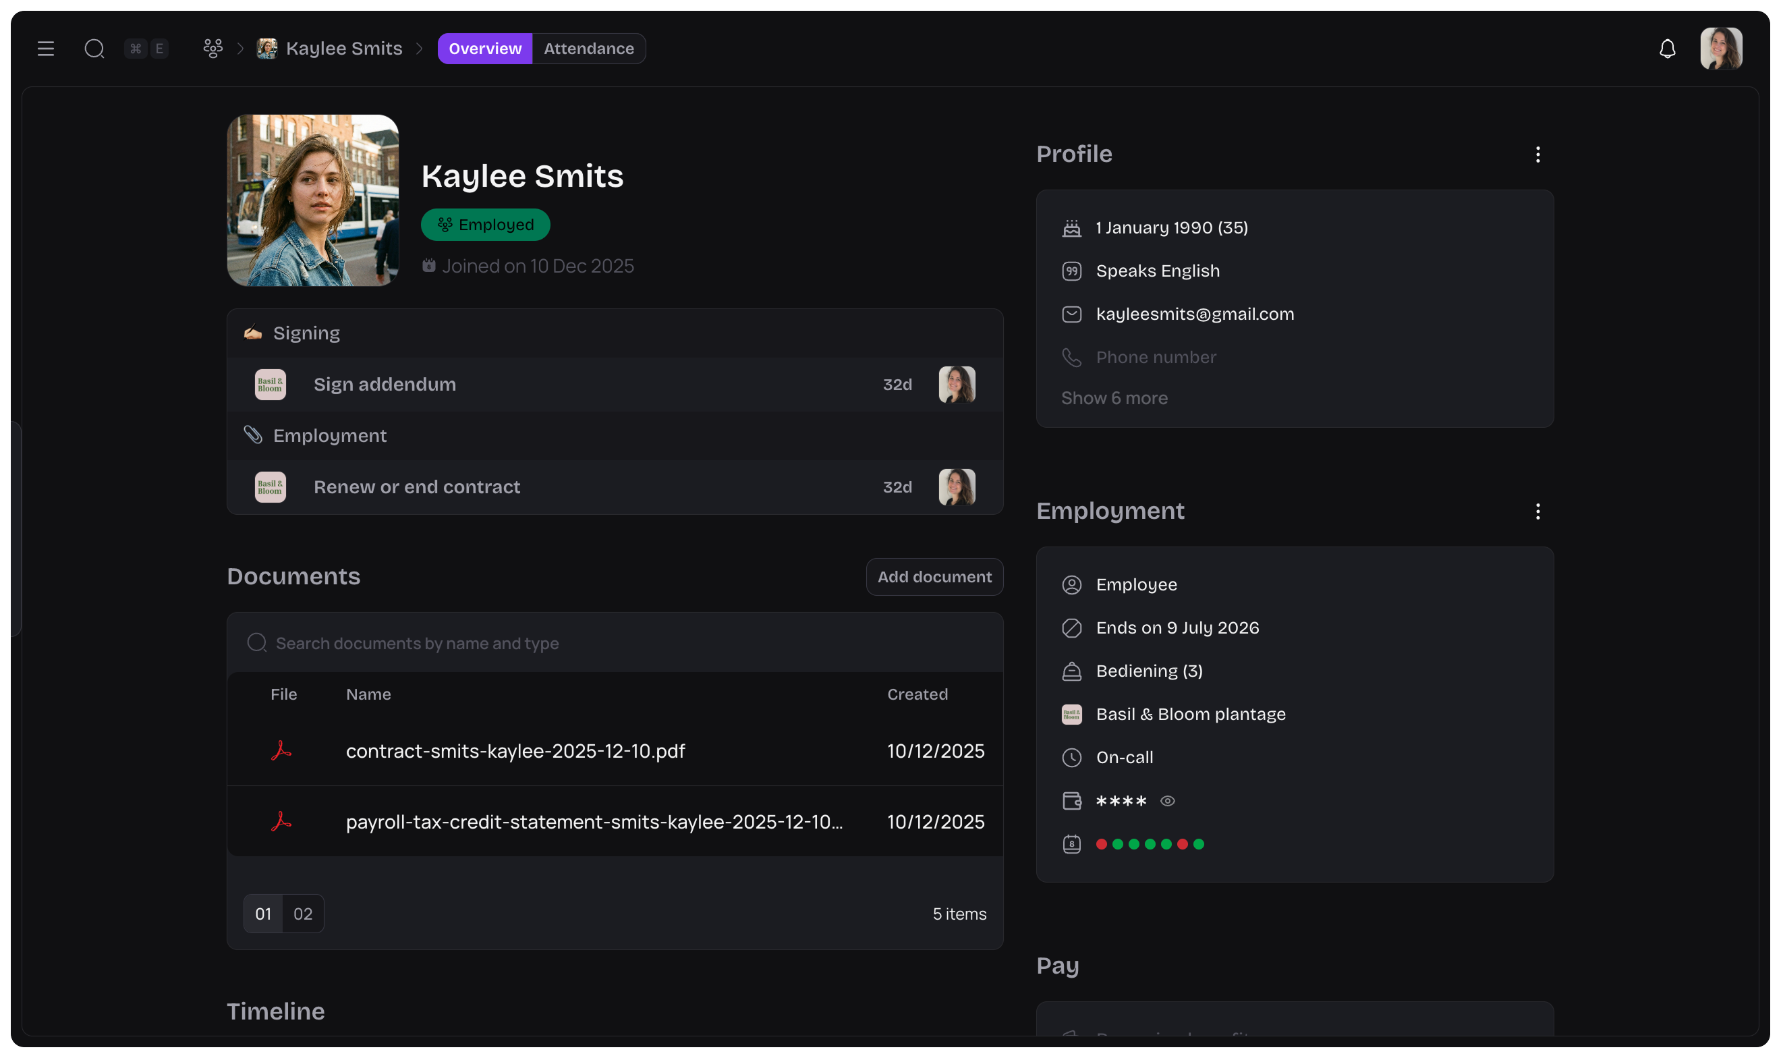Viewport: 1781px width, 1058px height.
Task: Click the red first availability dot
Action: (1101, 844)
